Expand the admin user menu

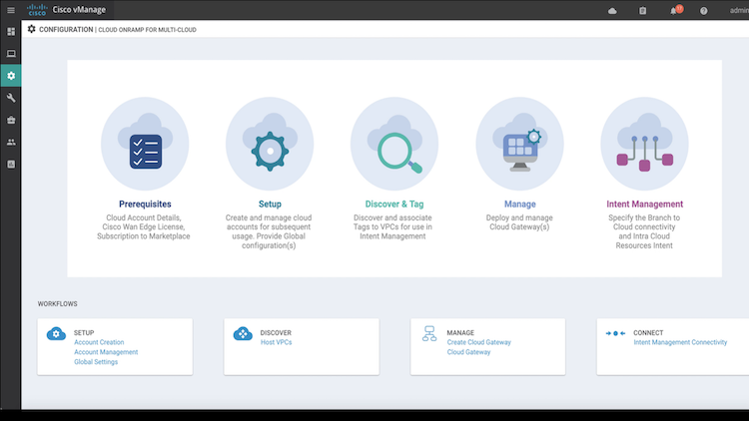[741, 11]
